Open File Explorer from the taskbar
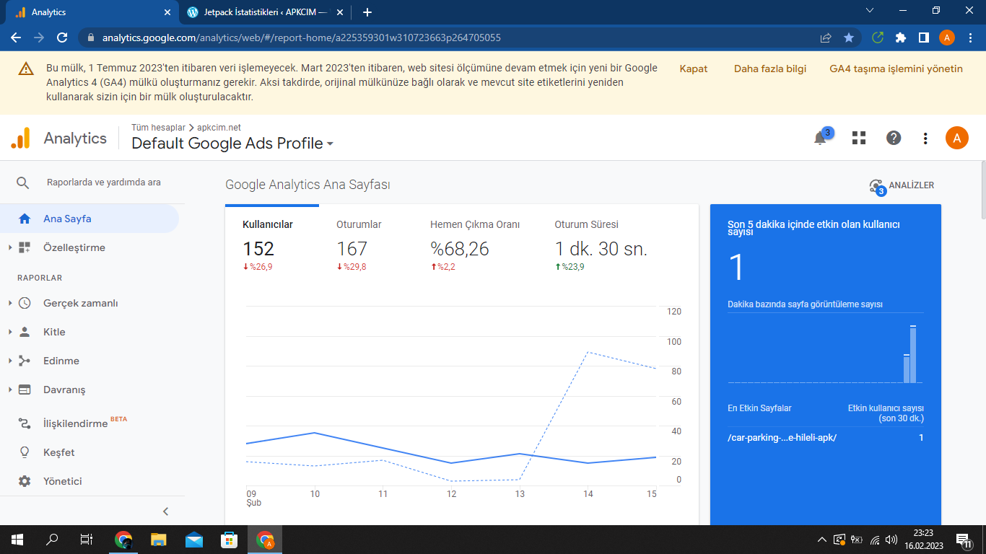 point(159,539)
